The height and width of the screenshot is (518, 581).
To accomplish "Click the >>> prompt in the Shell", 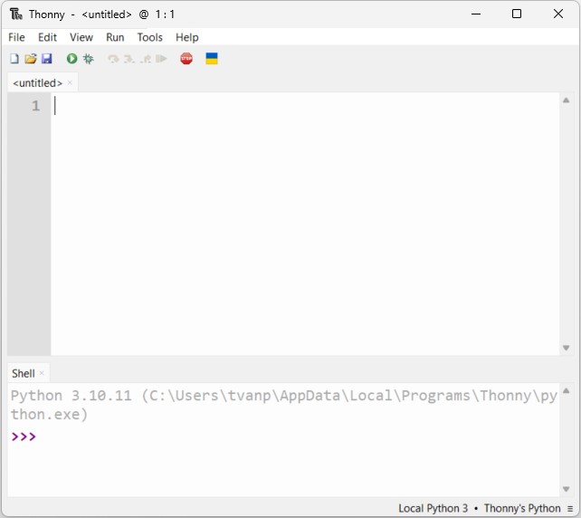I will tap(24, 436).
